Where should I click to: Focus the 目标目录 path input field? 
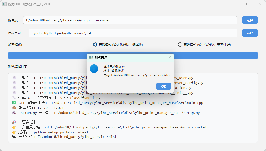(133, 33)
